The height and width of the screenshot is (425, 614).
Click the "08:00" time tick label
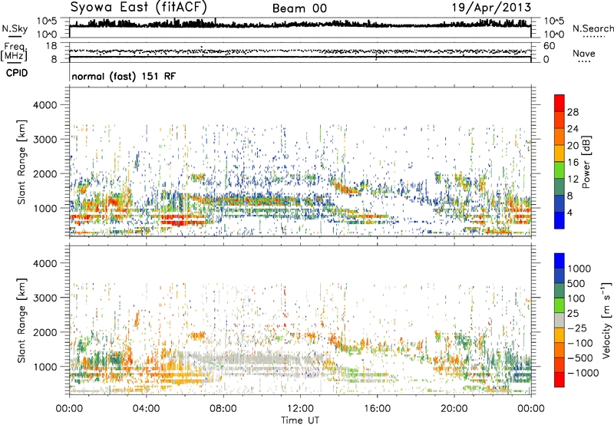[x=223, y=409]
